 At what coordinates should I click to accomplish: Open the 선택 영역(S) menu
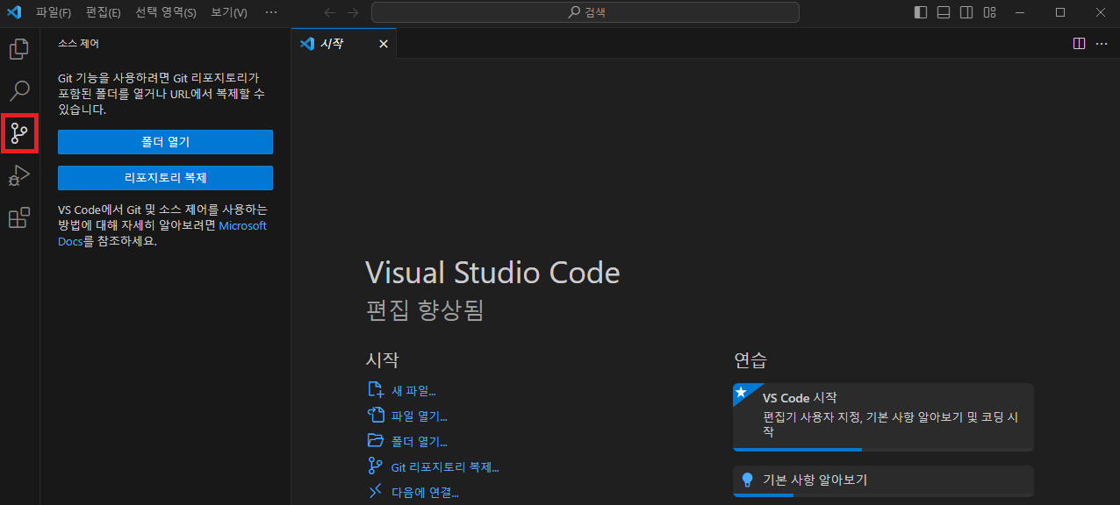166,12
